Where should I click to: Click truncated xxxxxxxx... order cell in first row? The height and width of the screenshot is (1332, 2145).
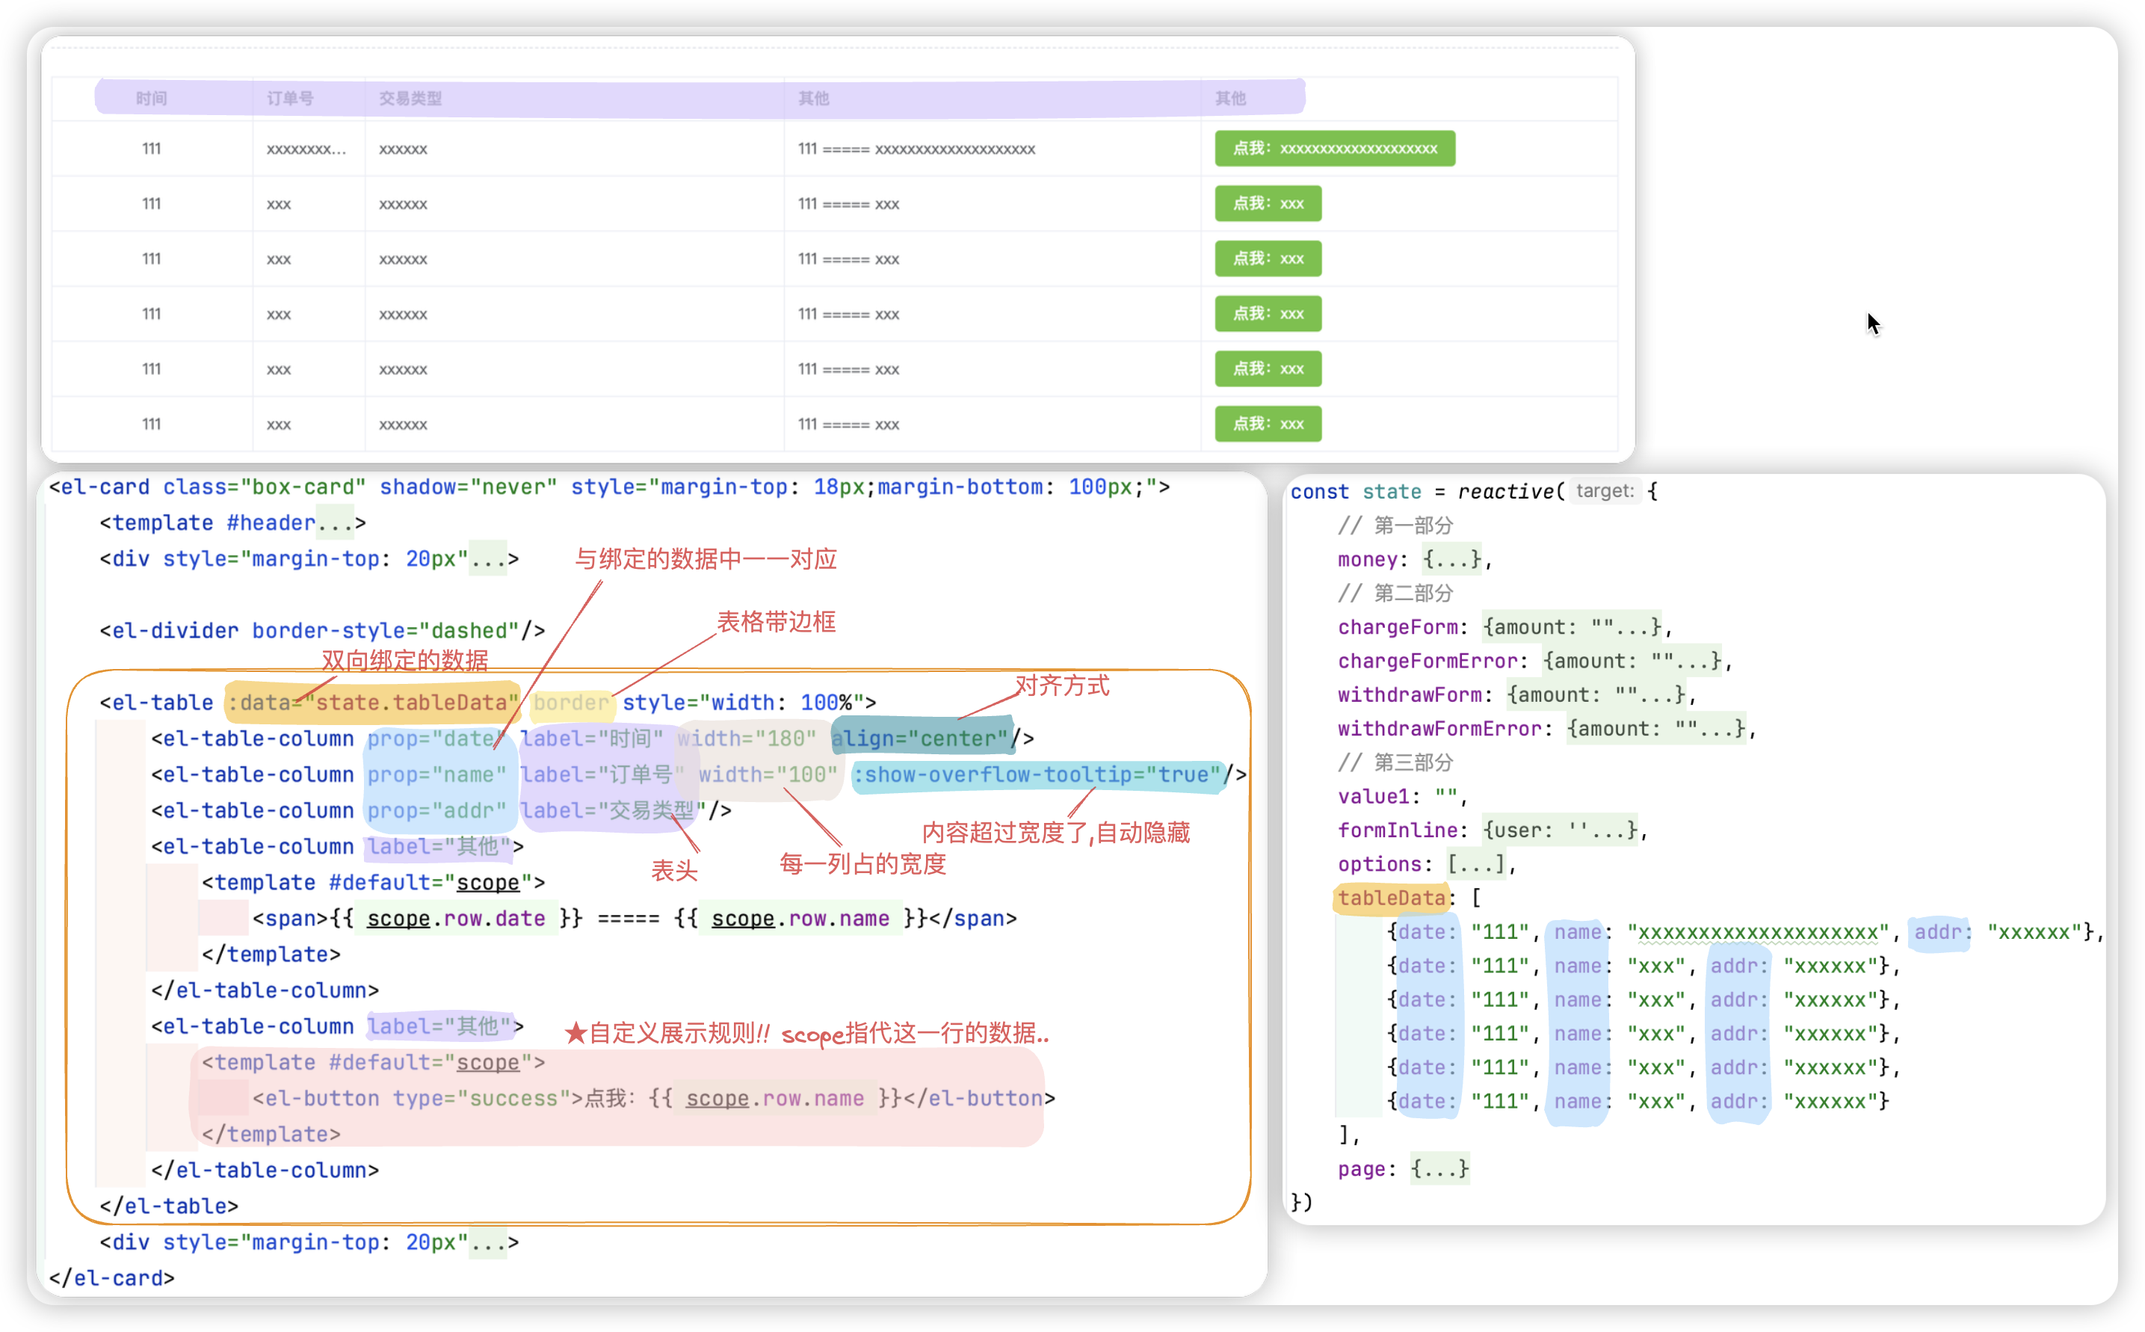click(x=306, y=149)
